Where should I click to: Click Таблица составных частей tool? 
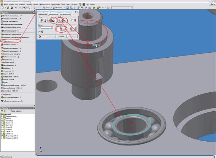pyautogui.click(x=12, y=101)
